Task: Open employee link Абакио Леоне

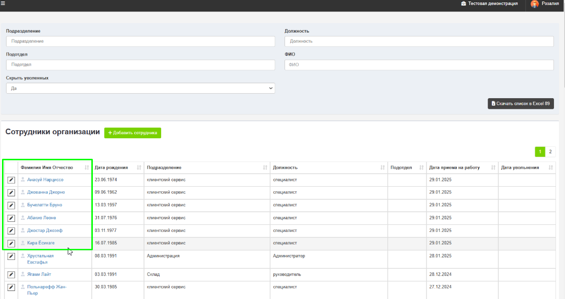Action: pos(42,218)
